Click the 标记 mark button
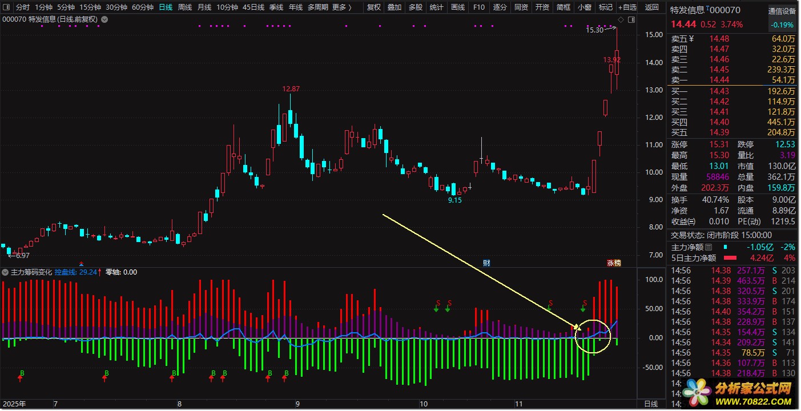Image resolution: width=801 pixels, height=411 pixels. (x=605, y=7)
